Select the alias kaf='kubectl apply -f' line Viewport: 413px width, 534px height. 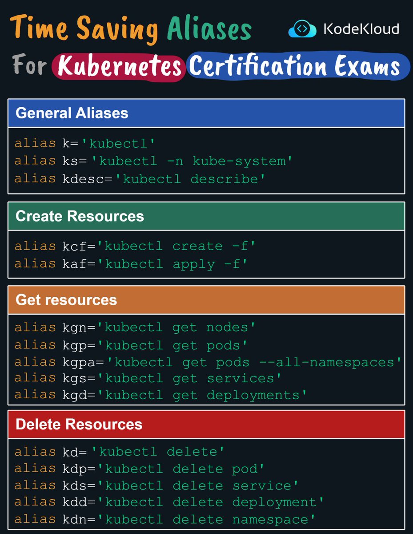coord(131,263)
